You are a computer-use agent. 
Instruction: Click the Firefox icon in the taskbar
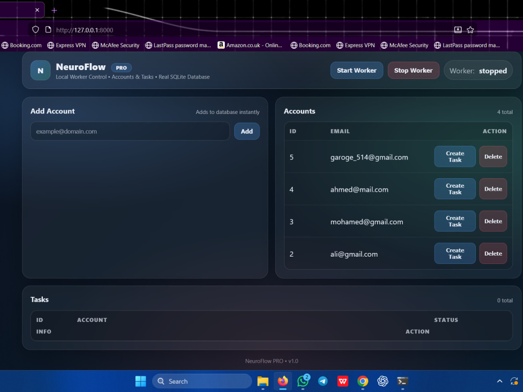[283, 381]
